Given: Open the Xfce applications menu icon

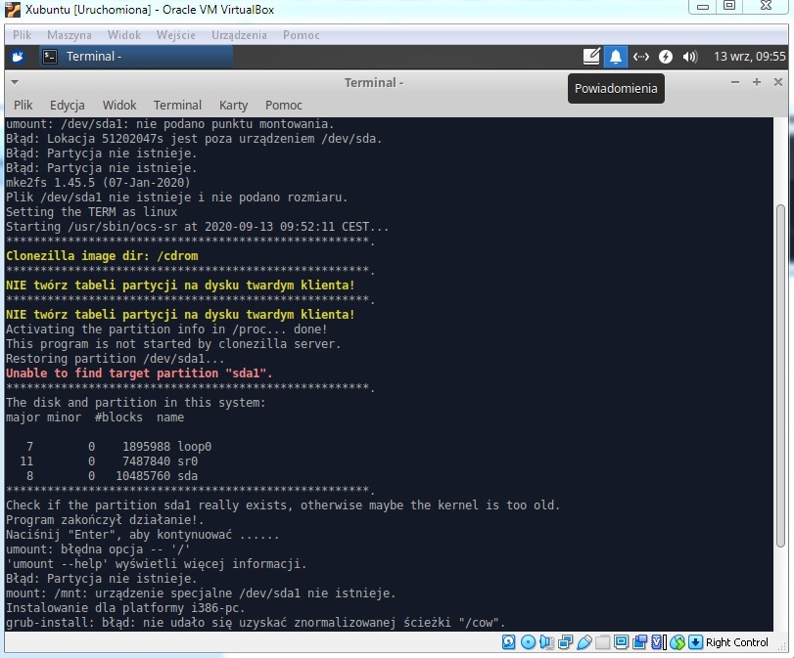Looking at the screenshot, I should click(18, 56).
